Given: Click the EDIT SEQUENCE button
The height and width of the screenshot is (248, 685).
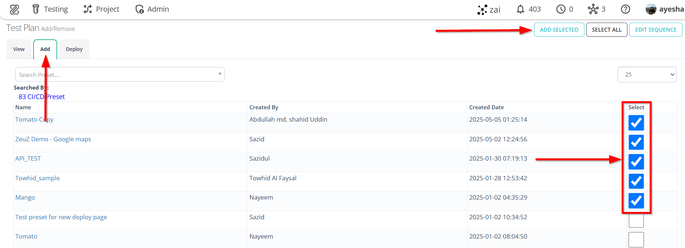Looking at the screenshot, I should [656, 30].
